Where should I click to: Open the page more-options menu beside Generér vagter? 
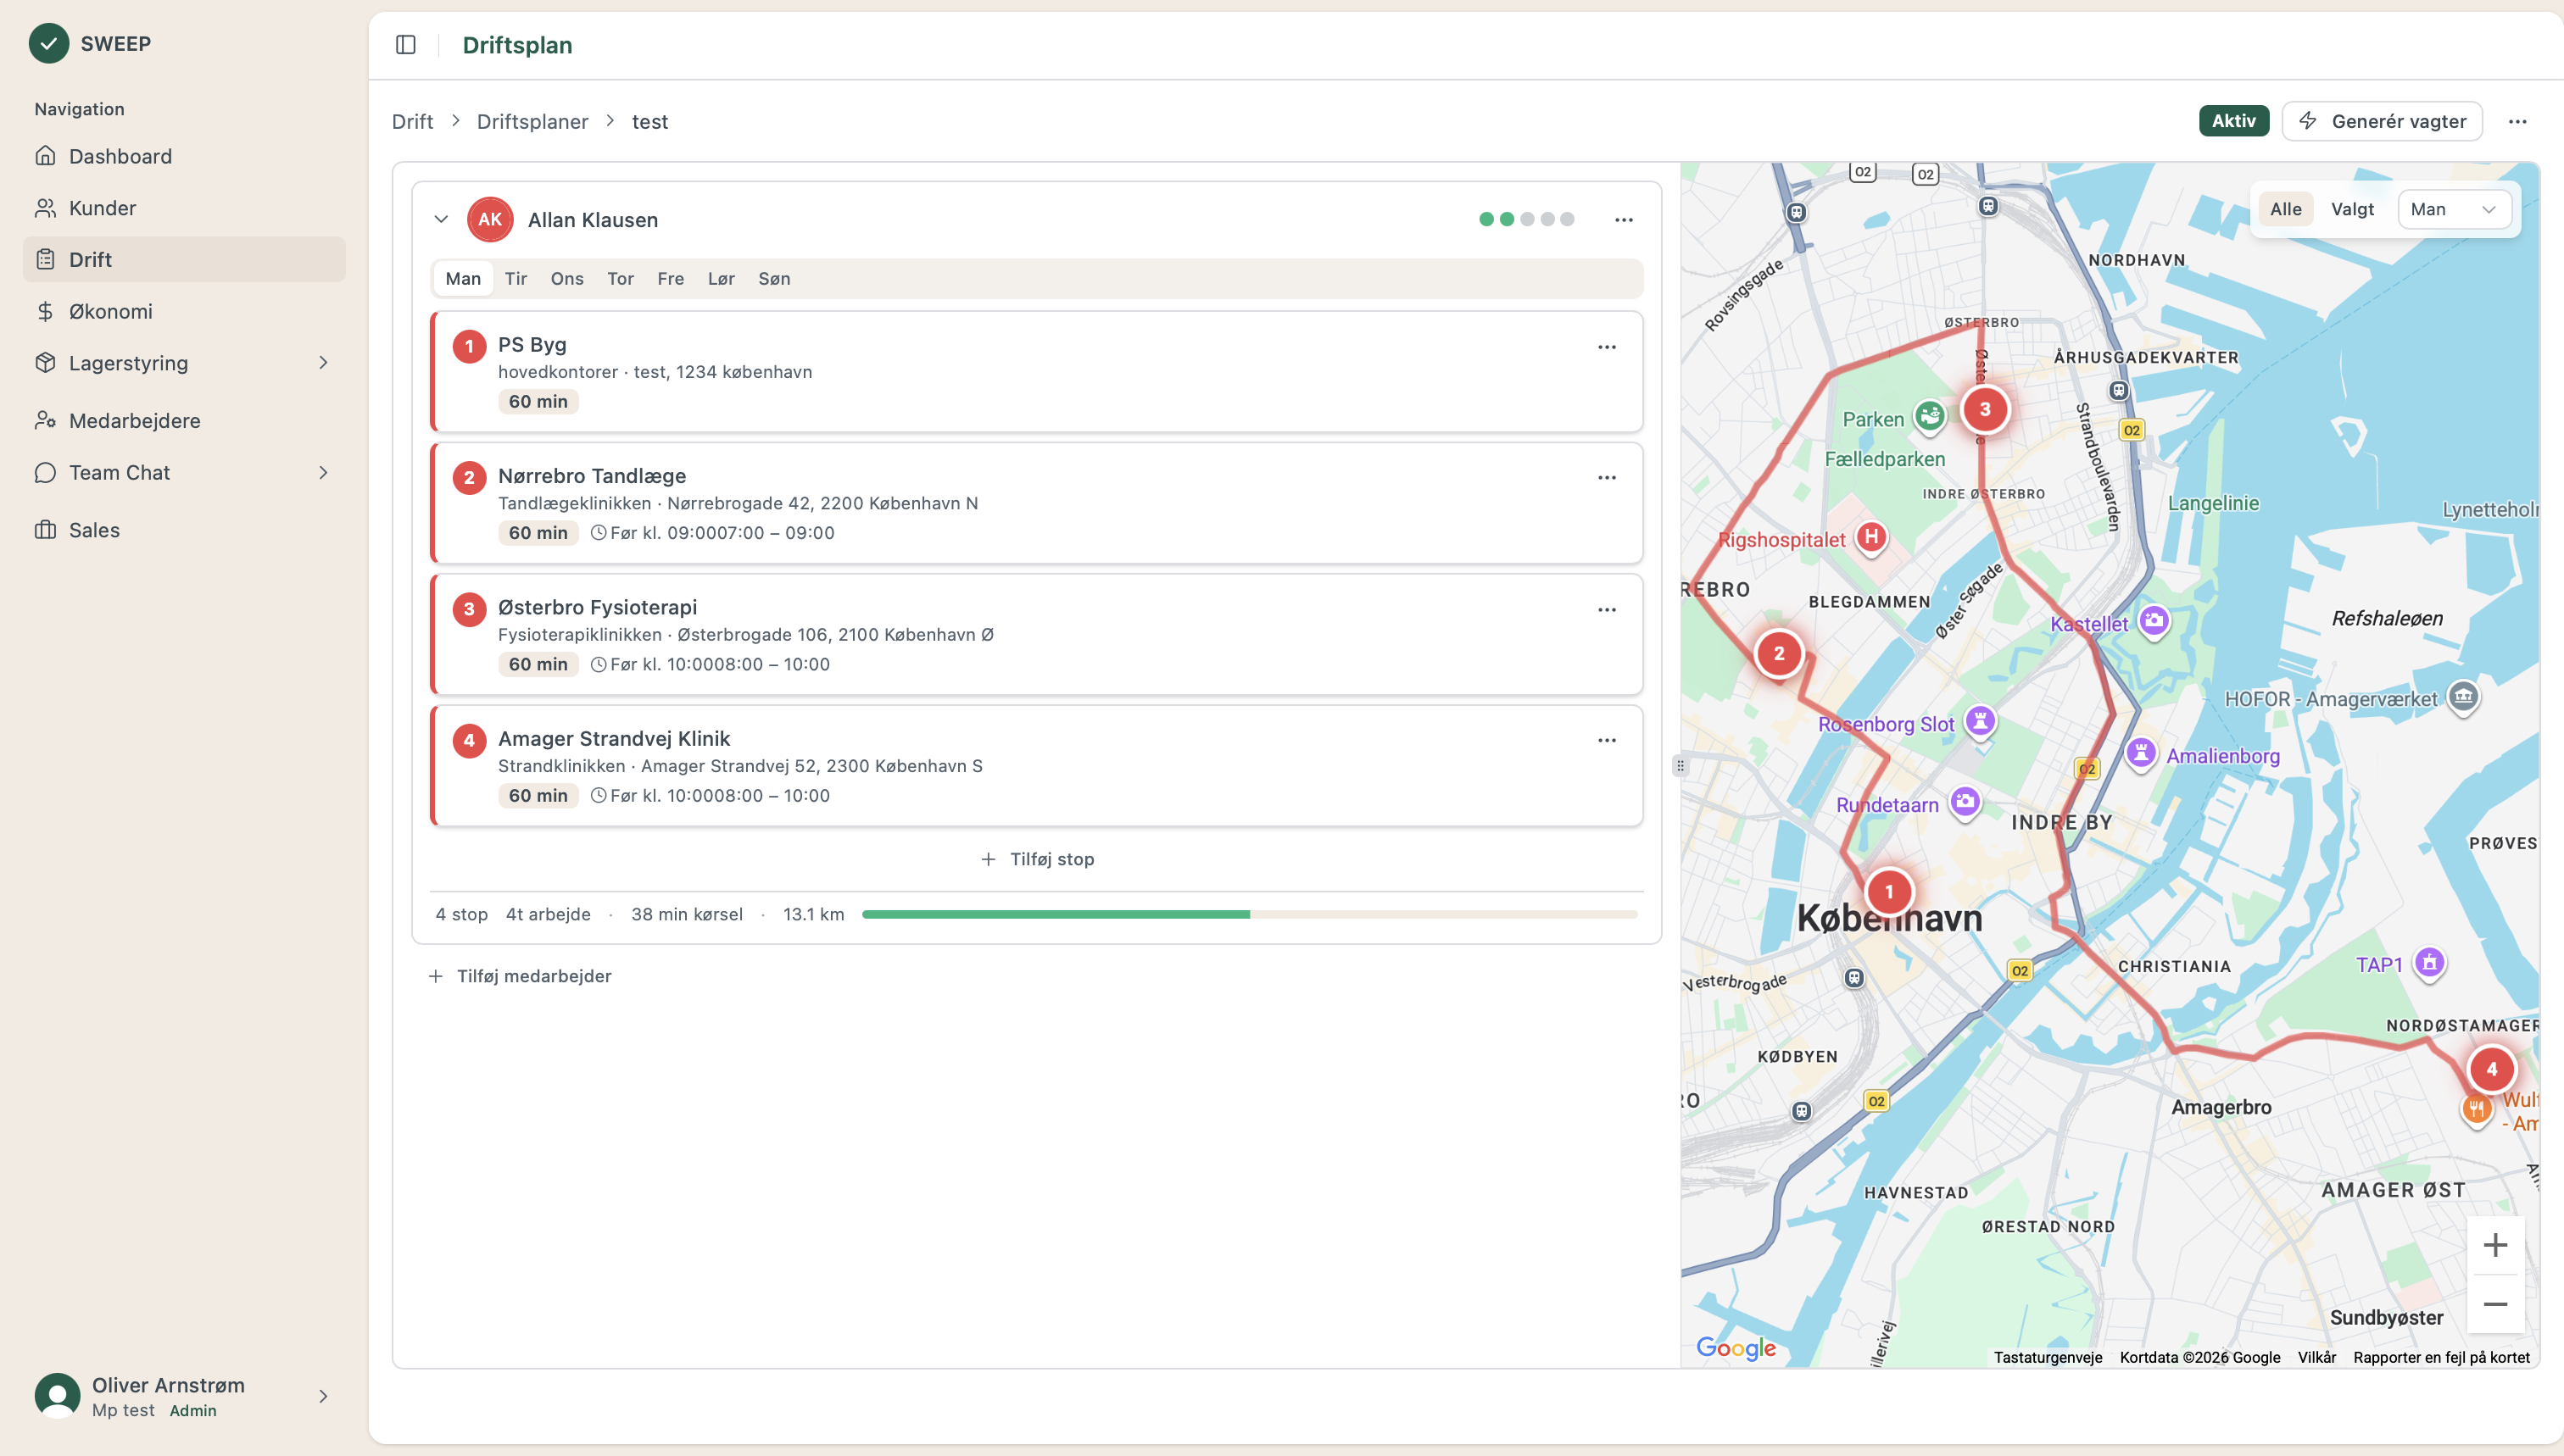pyautogui.click(x=2517, y=122)
